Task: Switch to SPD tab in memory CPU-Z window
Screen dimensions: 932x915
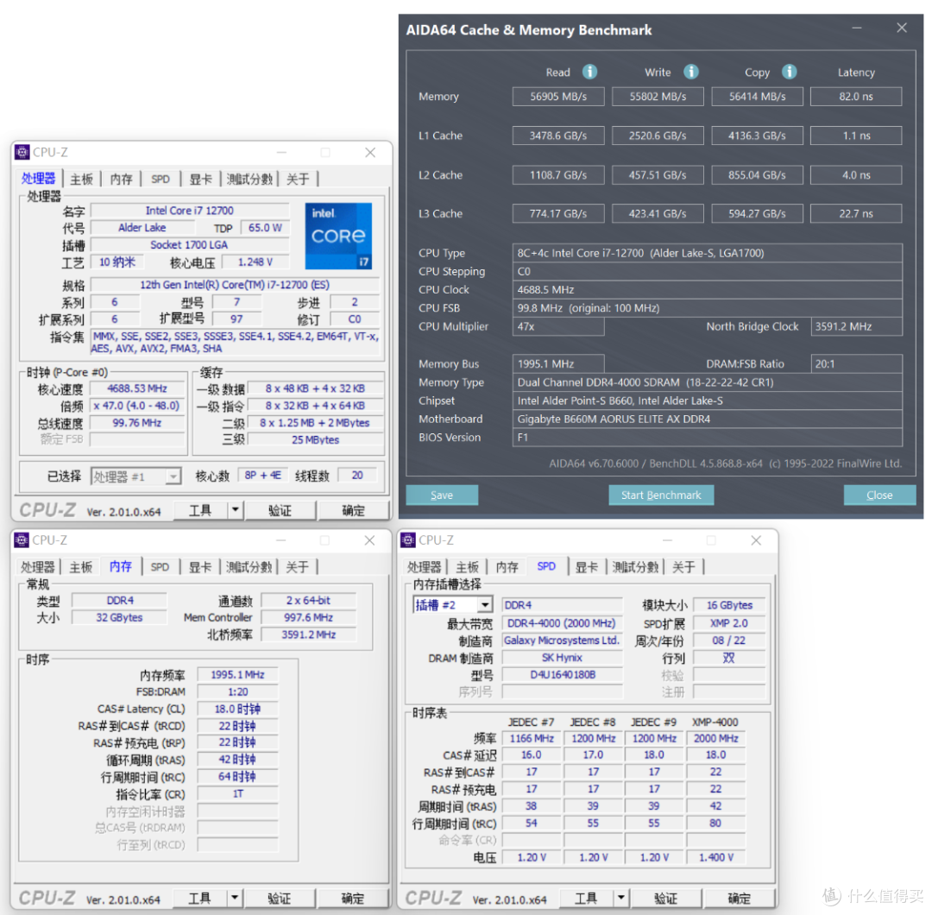Action: pyautogui.click(x=160, y=566)
